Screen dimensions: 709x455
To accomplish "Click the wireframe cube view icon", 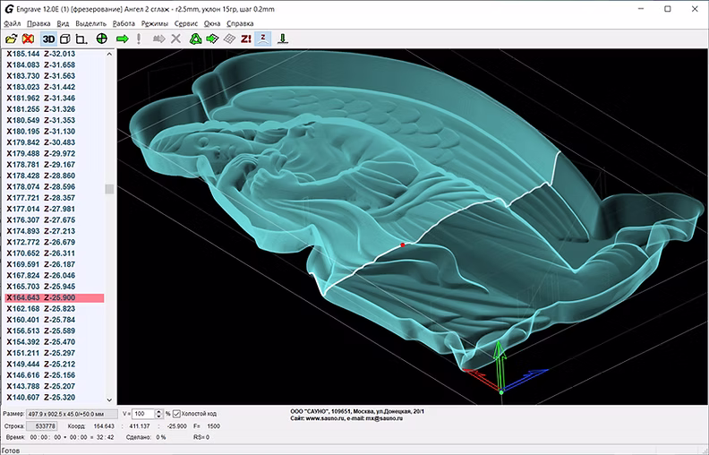I will point(65,39).
